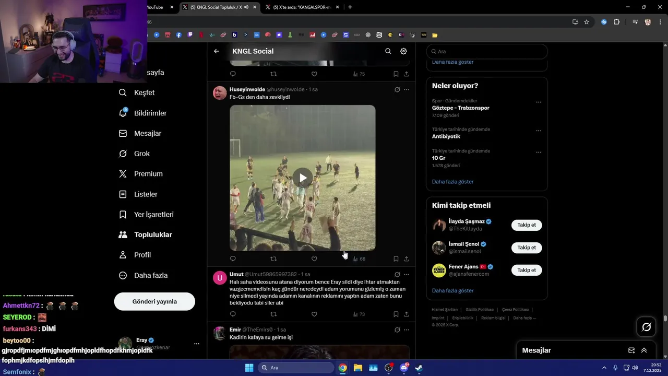Open options for Göztepe - Trabzonspor trend

tap(539, 102)
